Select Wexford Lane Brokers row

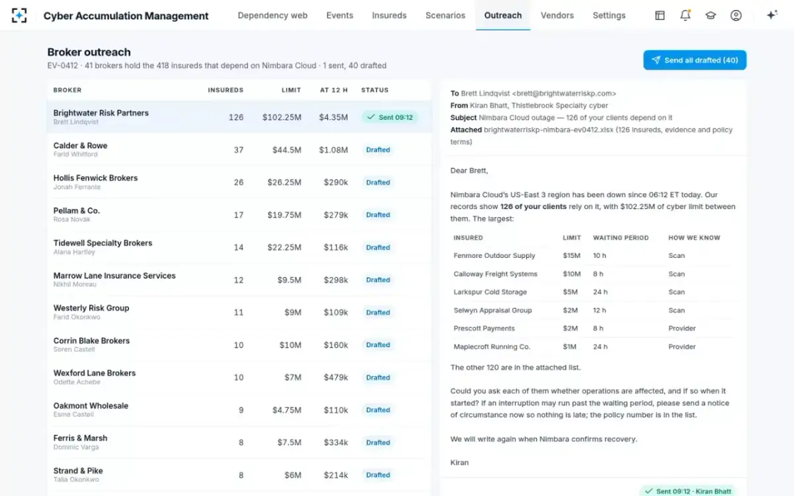(240, 377)
